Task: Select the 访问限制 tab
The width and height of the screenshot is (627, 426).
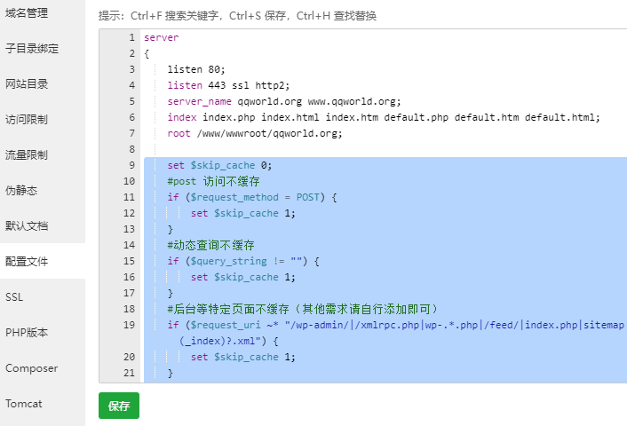Action: tap(27, 120)
